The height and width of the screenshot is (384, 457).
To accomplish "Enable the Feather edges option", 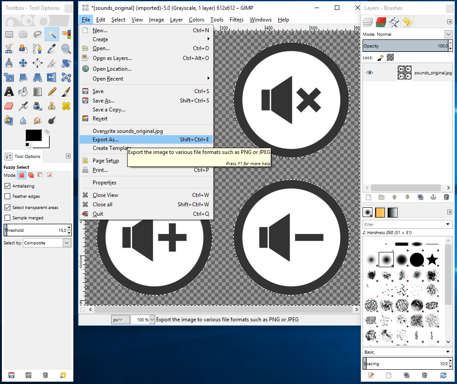I will point(7,196).
